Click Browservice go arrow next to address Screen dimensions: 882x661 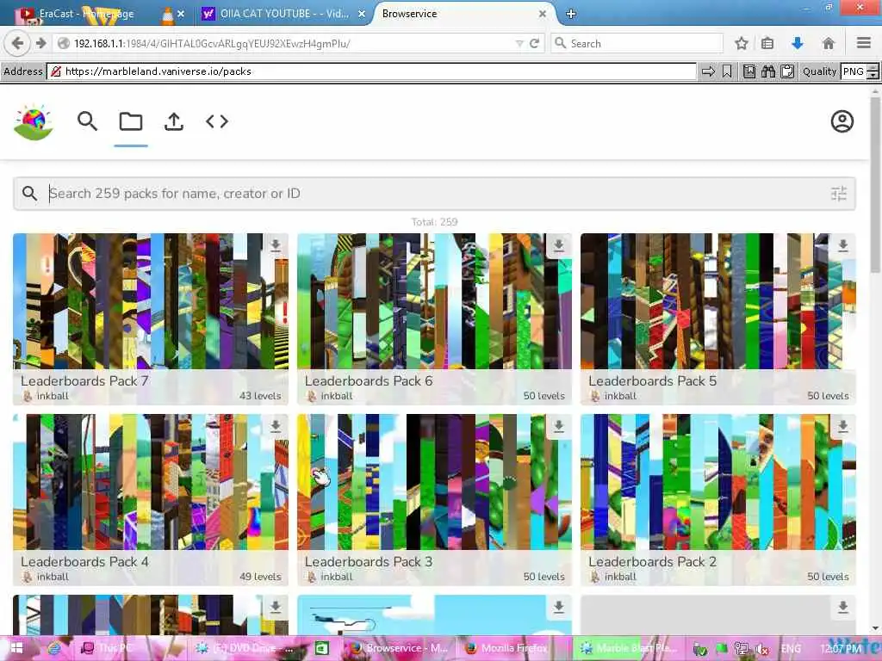click(x=708, y=71)
